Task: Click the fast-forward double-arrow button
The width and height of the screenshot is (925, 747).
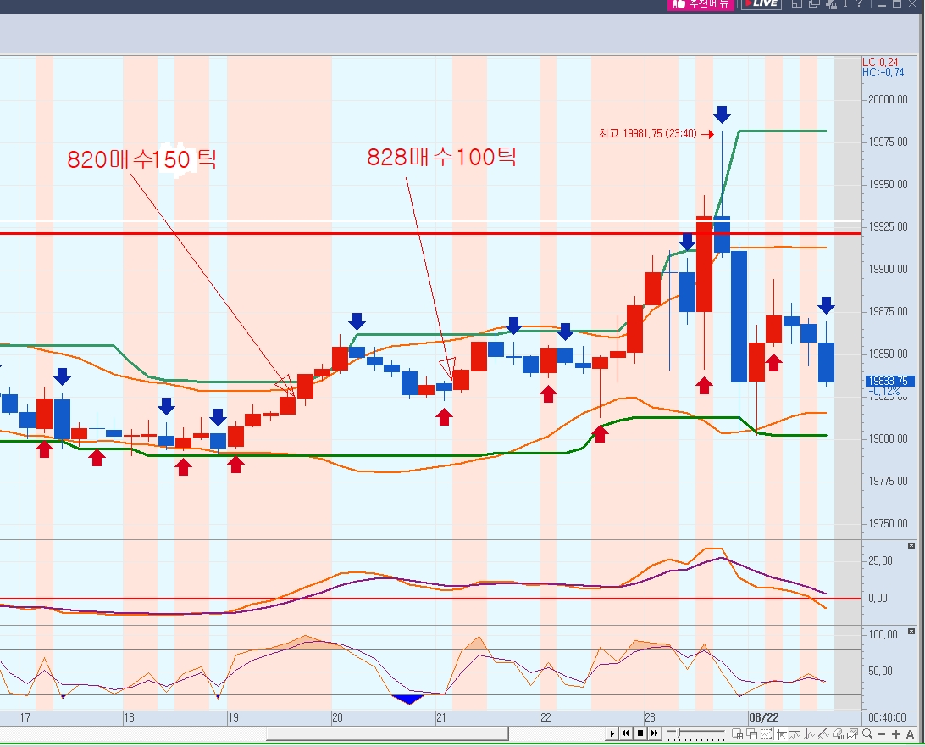Action: [x=655, y=733]
